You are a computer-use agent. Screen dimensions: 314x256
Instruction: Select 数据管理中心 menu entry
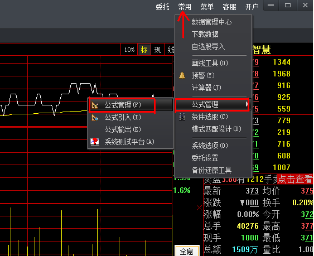click(211, 22)
